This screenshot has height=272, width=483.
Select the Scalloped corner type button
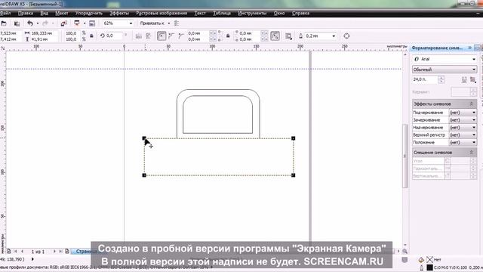[x=171, y=36]
